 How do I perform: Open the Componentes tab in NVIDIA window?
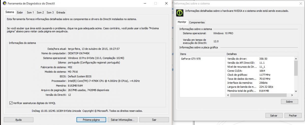tap(197, 22)
